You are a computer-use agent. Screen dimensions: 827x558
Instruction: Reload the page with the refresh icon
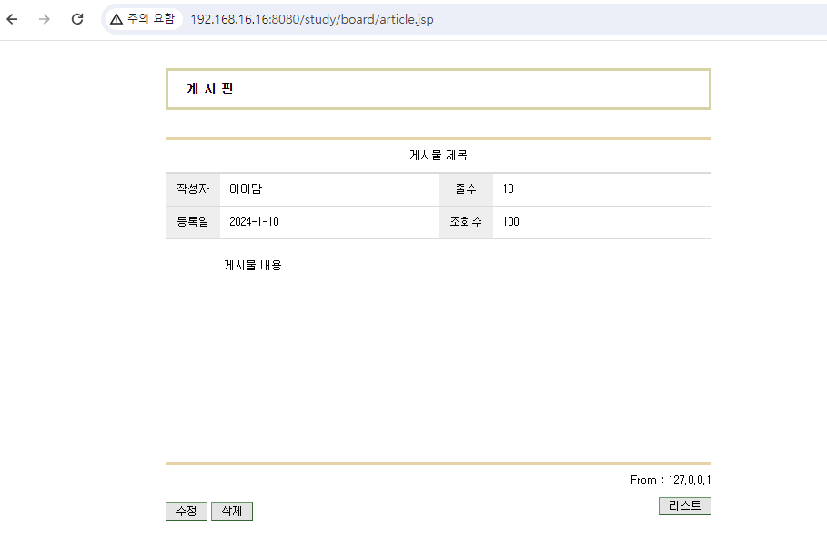coord(77,19)
